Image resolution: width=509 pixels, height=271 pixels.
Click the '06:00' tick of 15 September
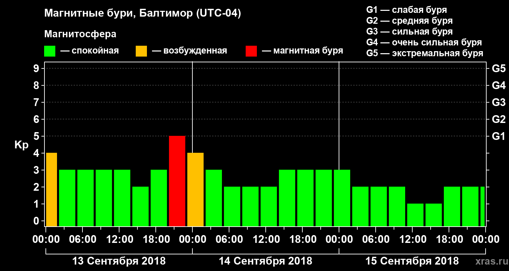tap(376, 239)
